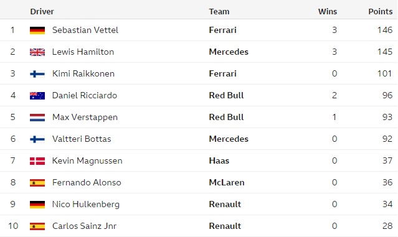Screen dimensions: 398x237
Task: Click the UK flag beside Lewis Hamilton
Action: coord(37,52)
